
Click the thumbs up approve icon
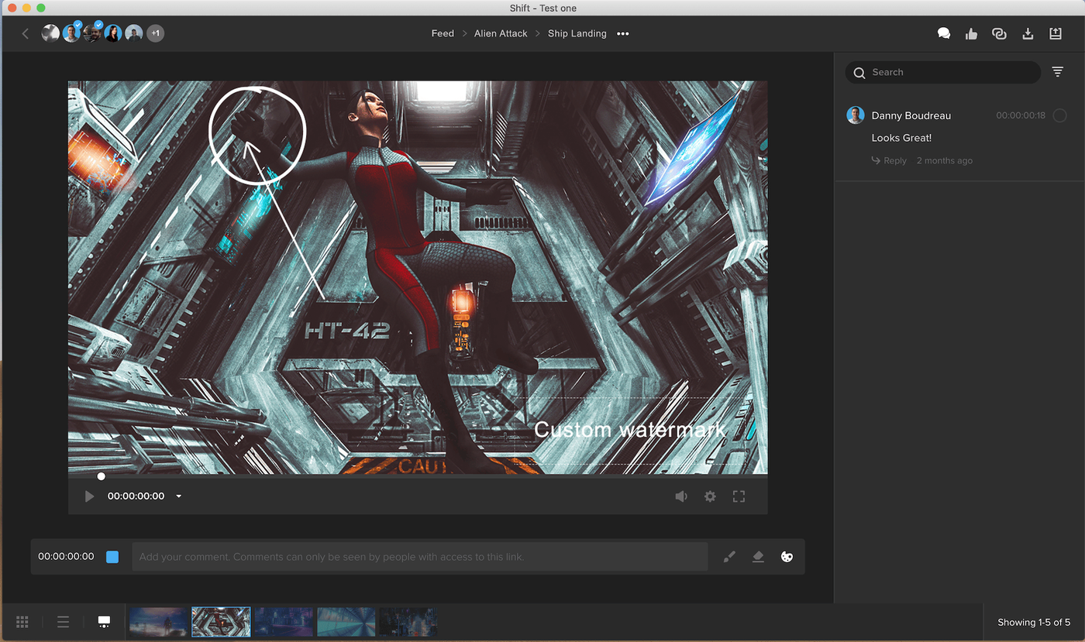(971, 33)
